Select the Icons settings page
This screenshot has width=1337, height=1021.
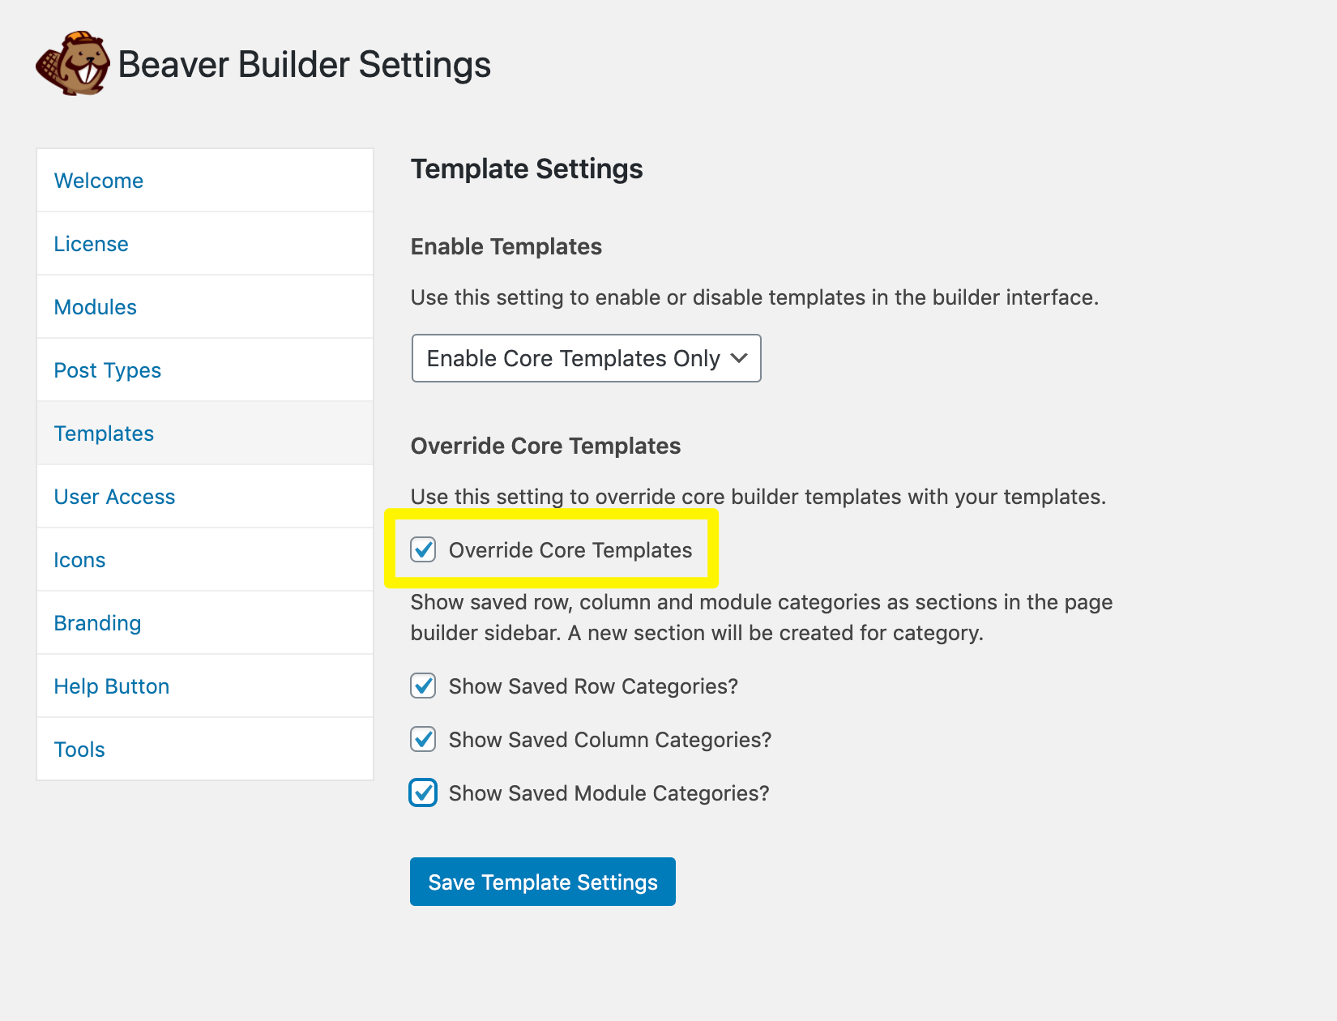(x=79, y=560)
